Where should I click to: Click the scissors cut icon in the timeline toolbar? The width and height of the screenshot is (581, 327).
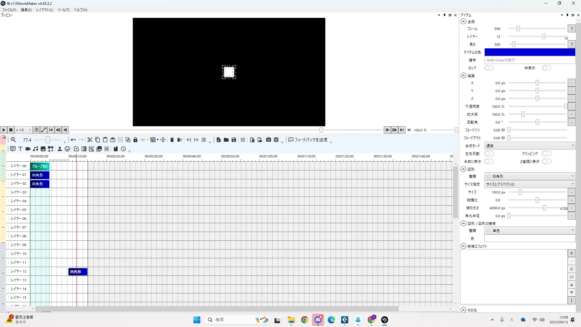click(x=90, y=140)
